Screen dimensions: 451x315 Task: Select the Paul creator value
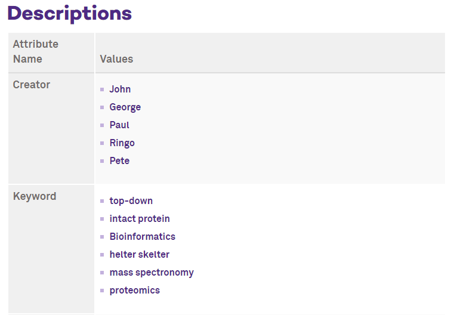(119, 125)
